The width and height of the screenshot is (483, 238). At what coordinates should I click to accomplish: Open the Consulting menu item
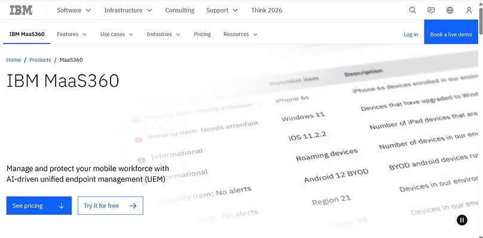click(x=179, y=10)
